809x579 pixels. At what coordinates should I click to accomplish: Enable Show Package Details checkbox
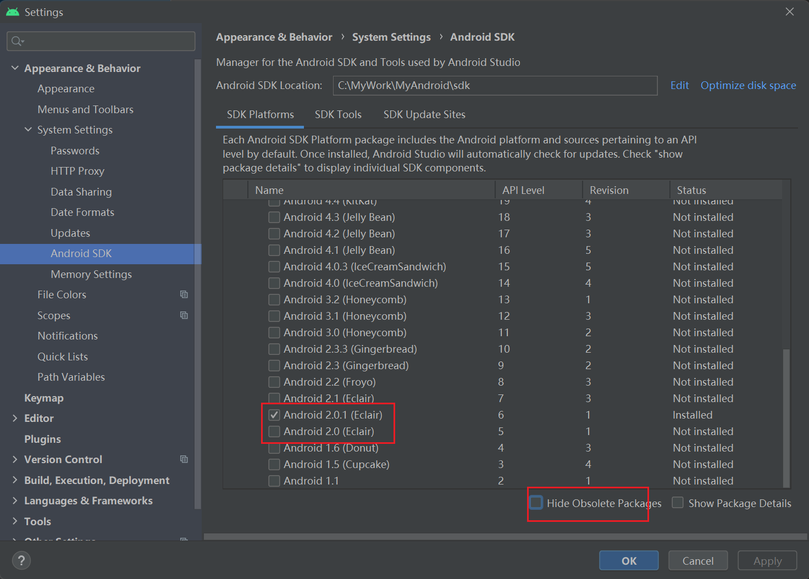pyautogui.click(x=678, y=503)
